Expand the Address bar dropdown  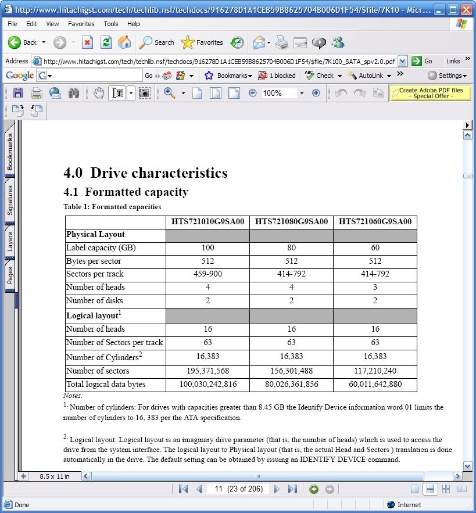coord(403,61)
